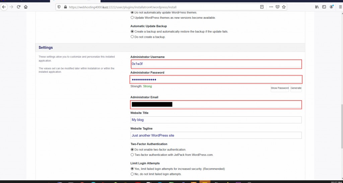Select 'Do not enable two-factor authentication'

[x=132, y=149]
